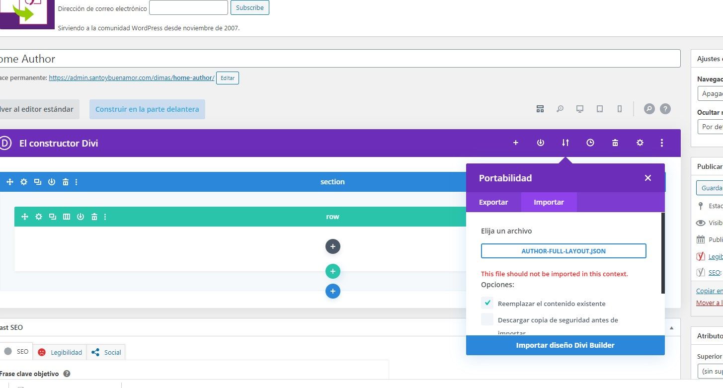Open editing history clock icon
Screen dimensions: 723x388
click(590, 143)
